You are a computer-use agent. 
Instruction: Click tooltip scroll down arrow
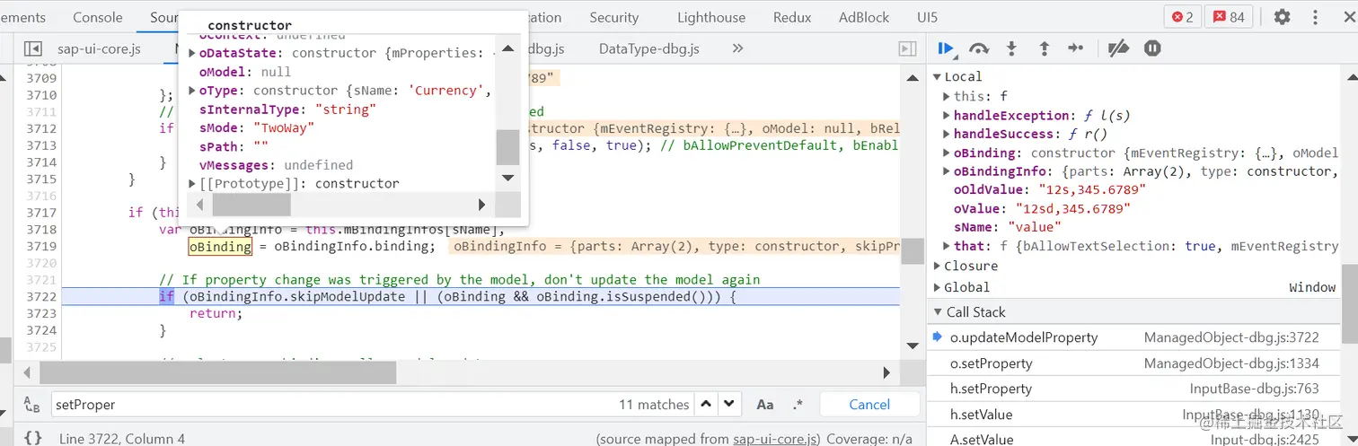(507, 179)
